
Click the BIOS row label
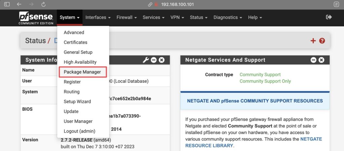coord(28,109)
